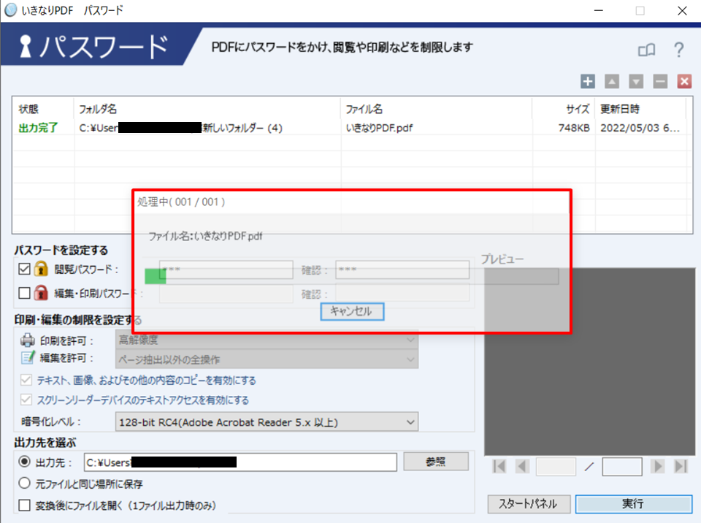This screenshot has width=701, height=523.
Task: Click the yellow lock icon for 閲覧パスワード
Action: 41,269
